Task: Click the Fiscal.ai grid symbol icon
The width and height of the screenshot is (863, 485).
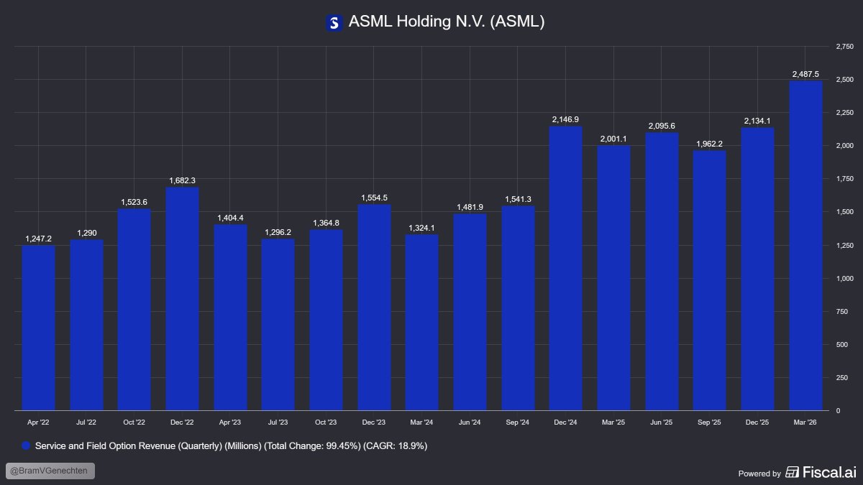Action: point(792,473)
